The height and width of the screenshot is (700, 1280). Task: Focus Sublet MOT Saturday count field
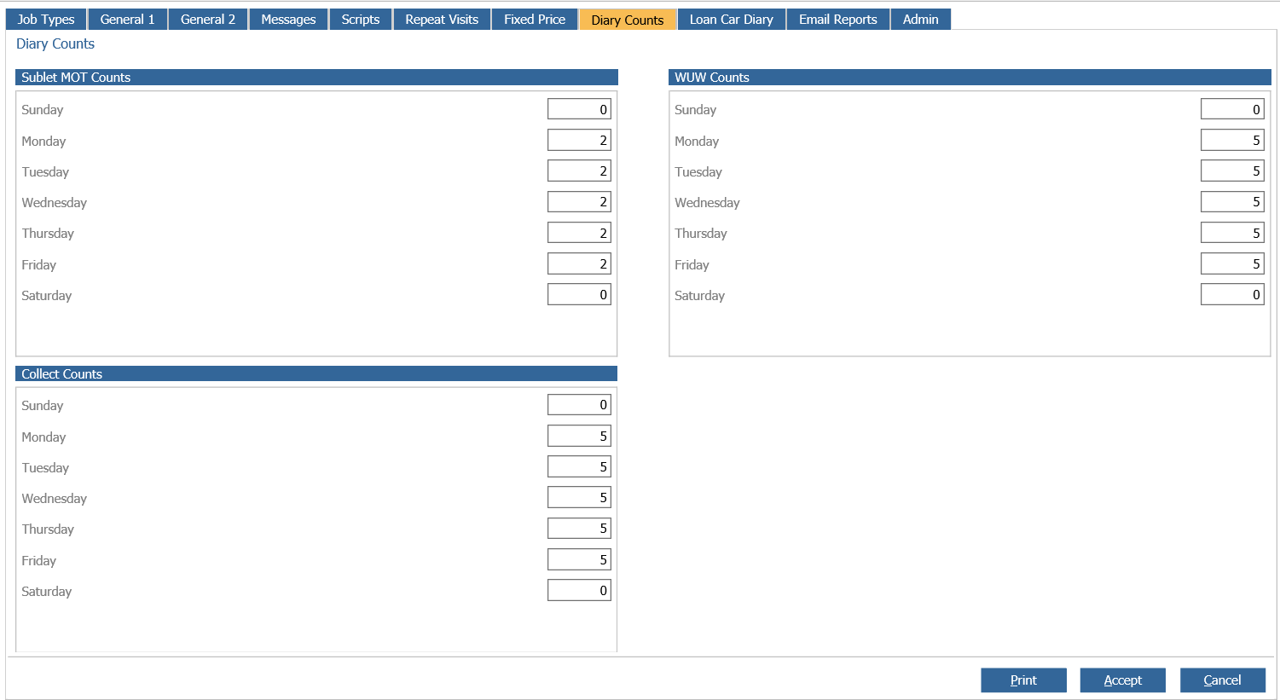[x=579, y=294]
